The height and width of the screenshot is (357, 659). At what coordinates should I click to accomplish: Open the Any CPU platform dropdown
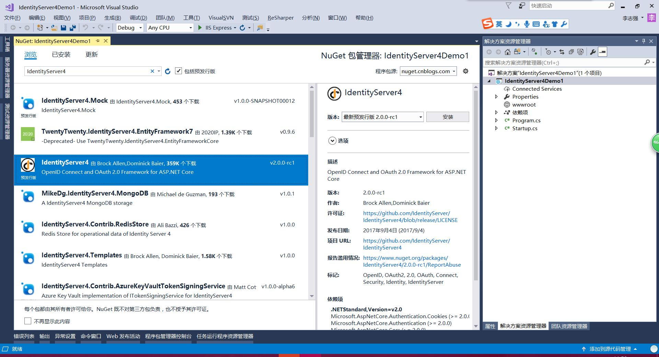[x=170, y=27]
